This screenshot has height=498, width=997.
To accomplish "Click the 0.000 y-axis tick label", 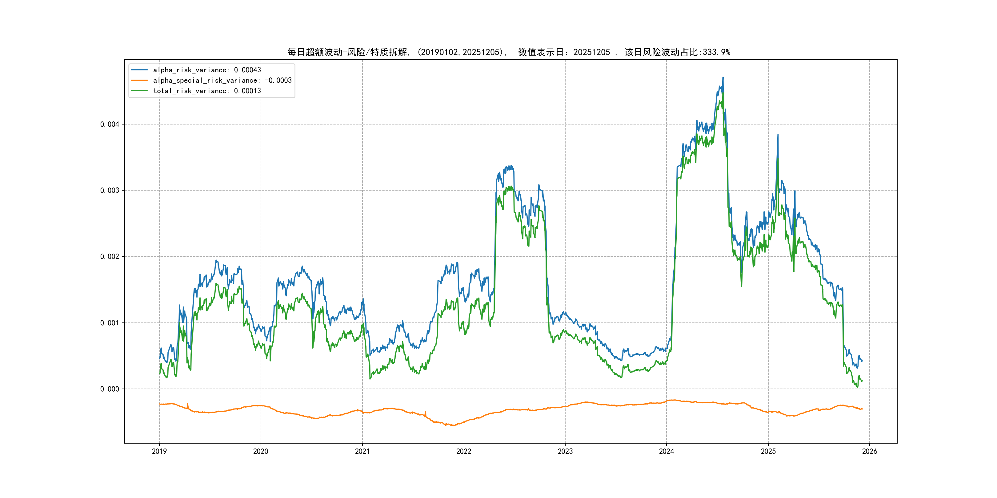I will [110, 389].
